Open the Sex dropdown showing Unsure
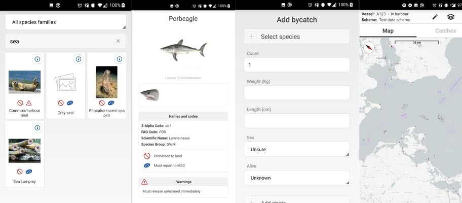 [x=296, y=149]
